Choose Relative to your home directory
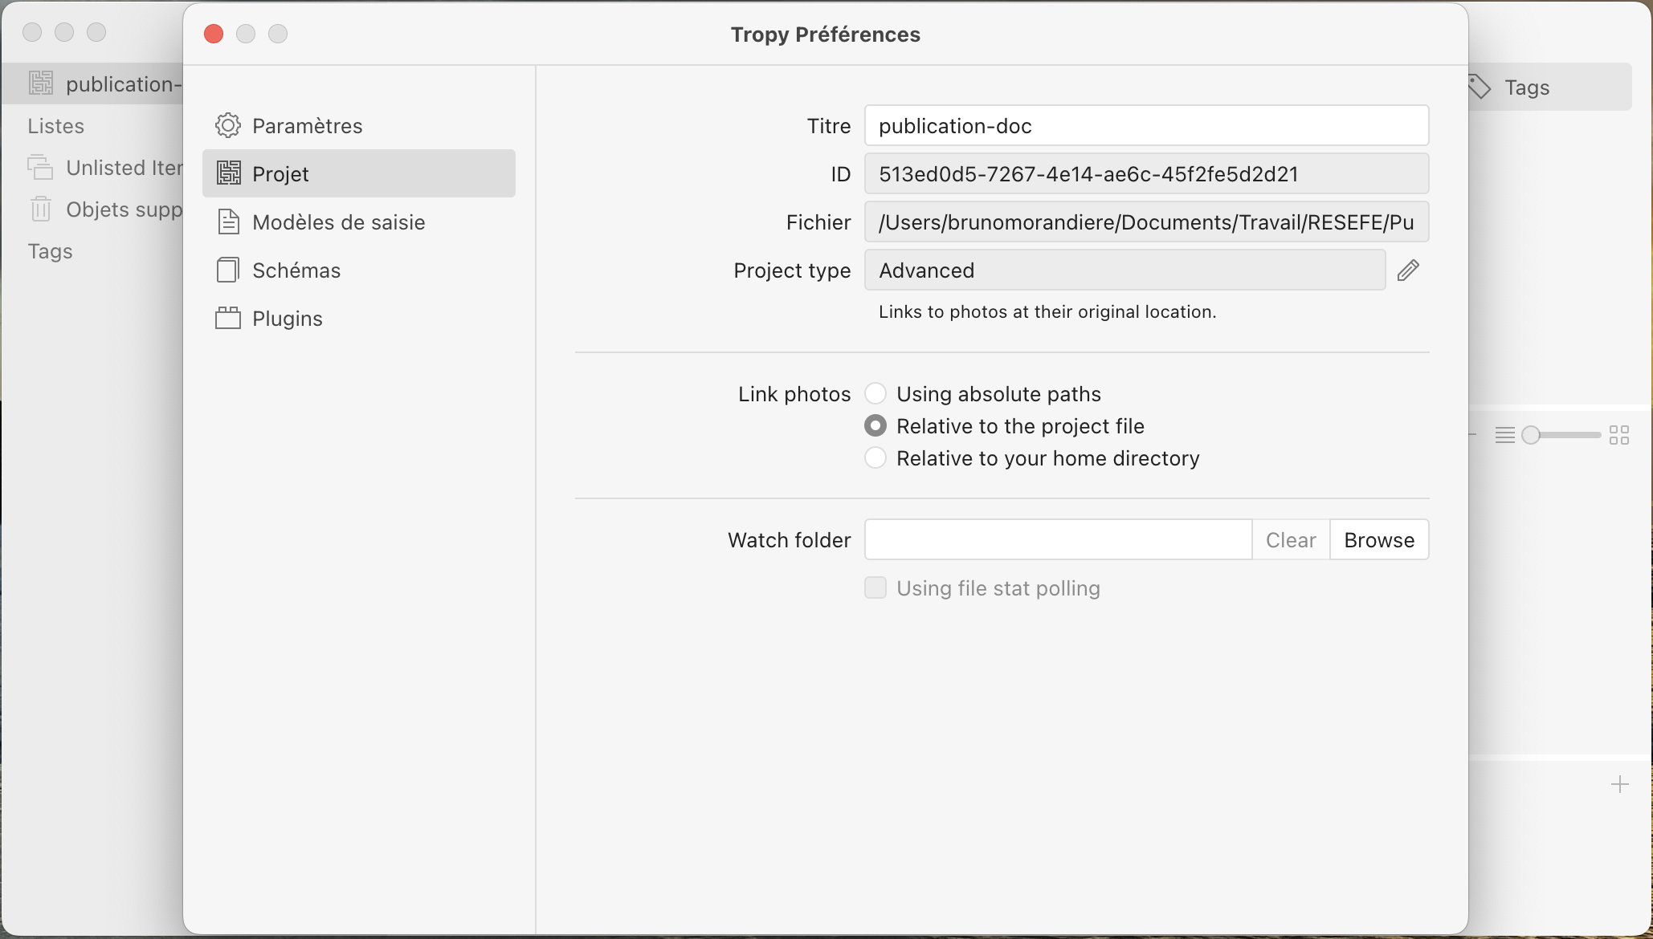 (x=875, y=458)
